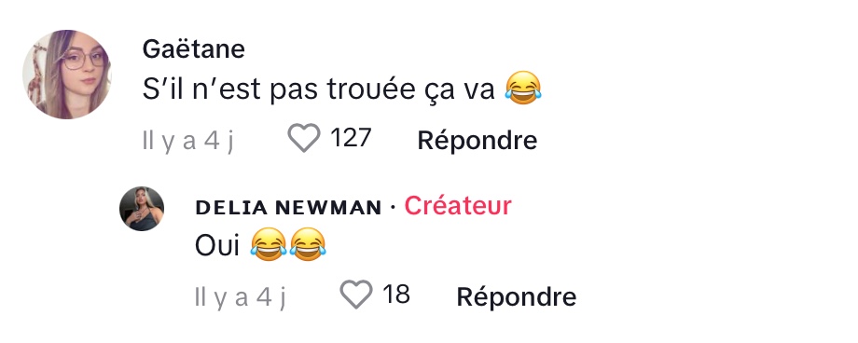The image size is (858, 343).
Task: Like Delia Newman's reply with the heart
Action: point(356,294)
